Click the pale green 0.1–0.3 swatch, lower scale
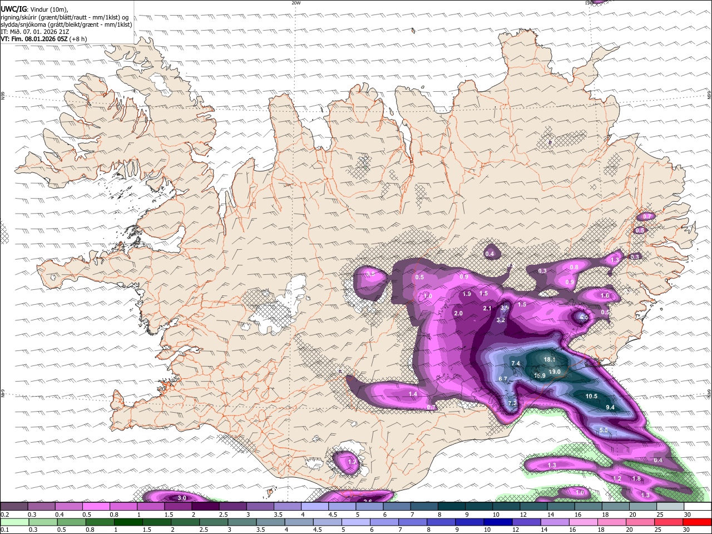Viewport: 712px width, 534px height. pos(13,522)
